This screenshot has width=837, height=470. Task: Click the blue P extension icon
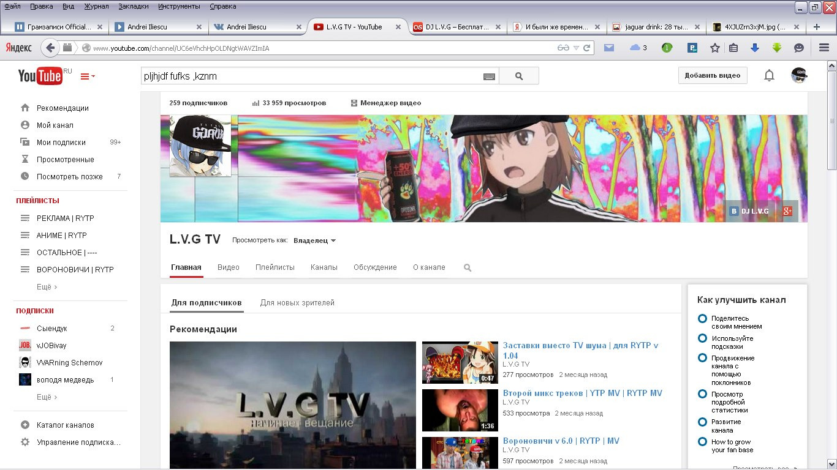(x=692, y=48)
